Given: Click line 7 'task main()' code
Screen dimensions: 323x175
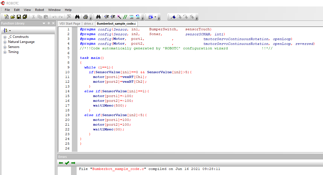Looking at the screenshot, I should (x=92, y=58).
